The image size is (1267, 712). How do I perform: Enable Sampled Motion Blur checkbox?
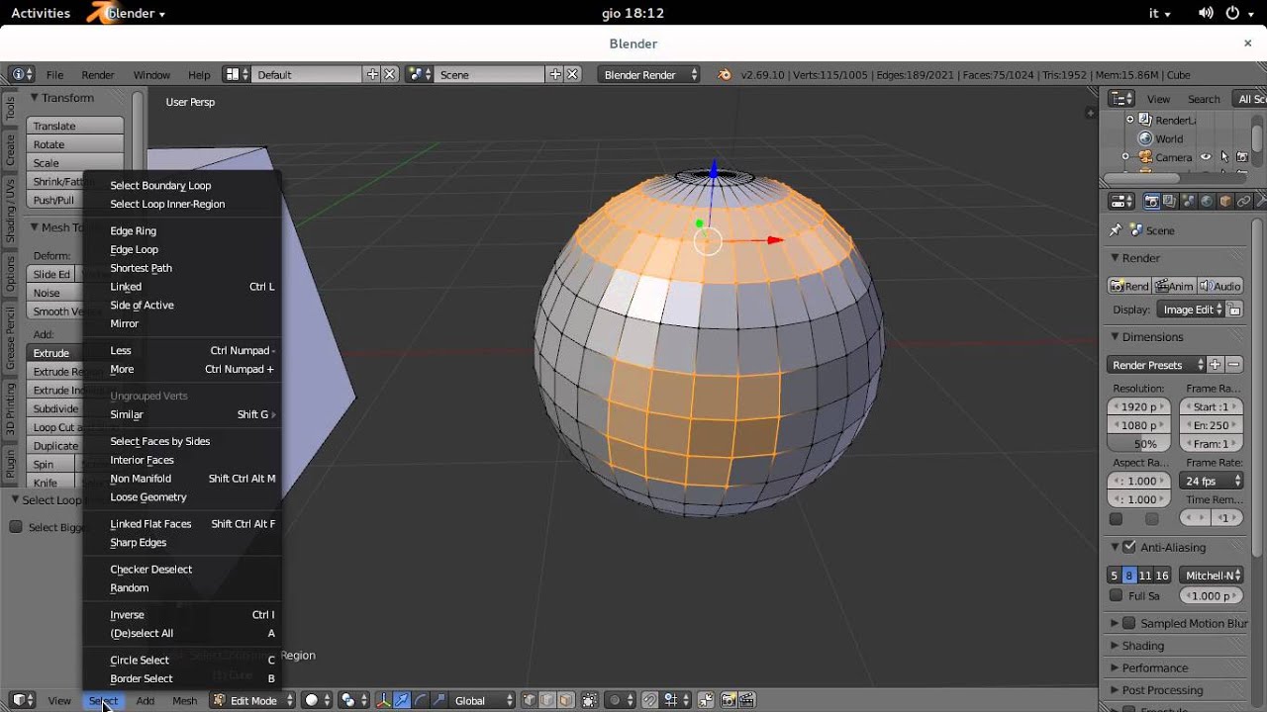[1128, 623]
